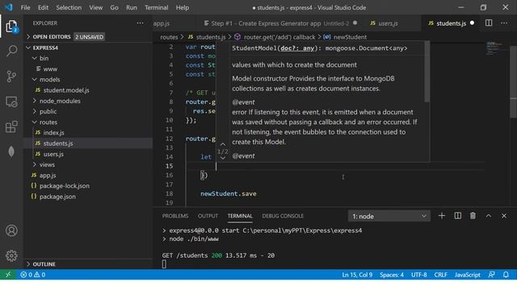The image size is (517, 290).
Task: Change line endings via CRLF indicator
Action: (440, 275)
